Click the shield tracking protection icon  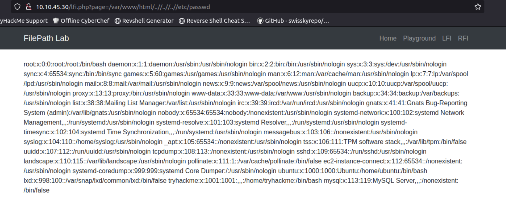(x=17, y=7)
